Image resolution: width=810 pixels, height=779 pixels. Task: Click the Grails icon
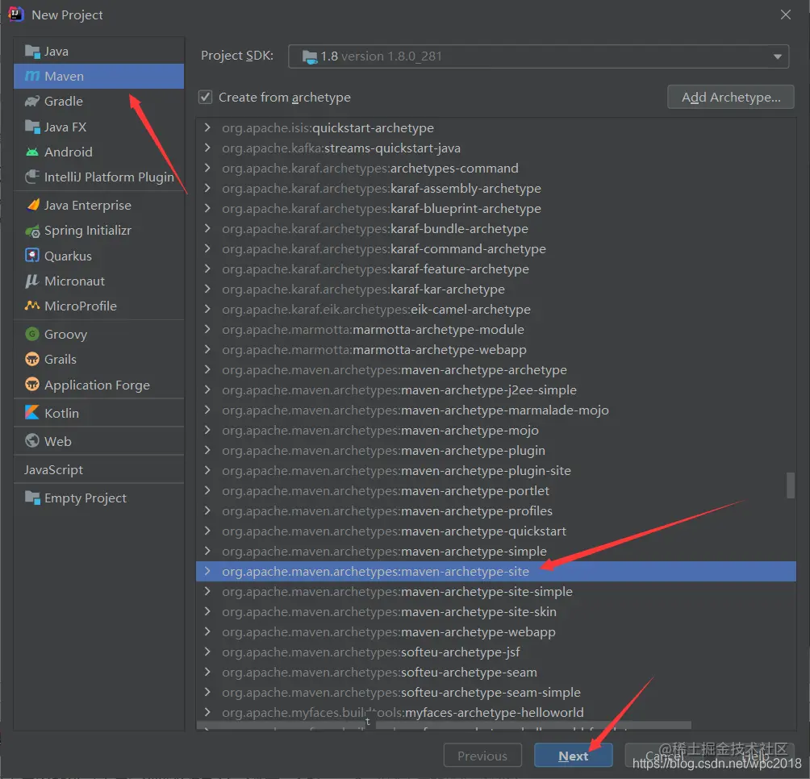tap(32, 360)
